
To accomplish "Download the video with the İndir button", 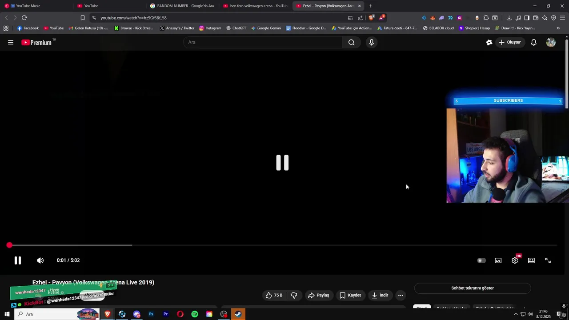I will (x=380, y=295).
